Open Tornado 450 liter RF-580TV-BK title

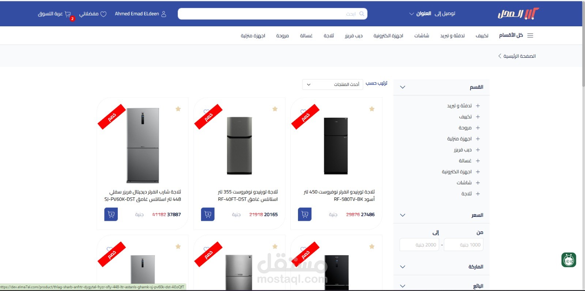coord(339,196)
